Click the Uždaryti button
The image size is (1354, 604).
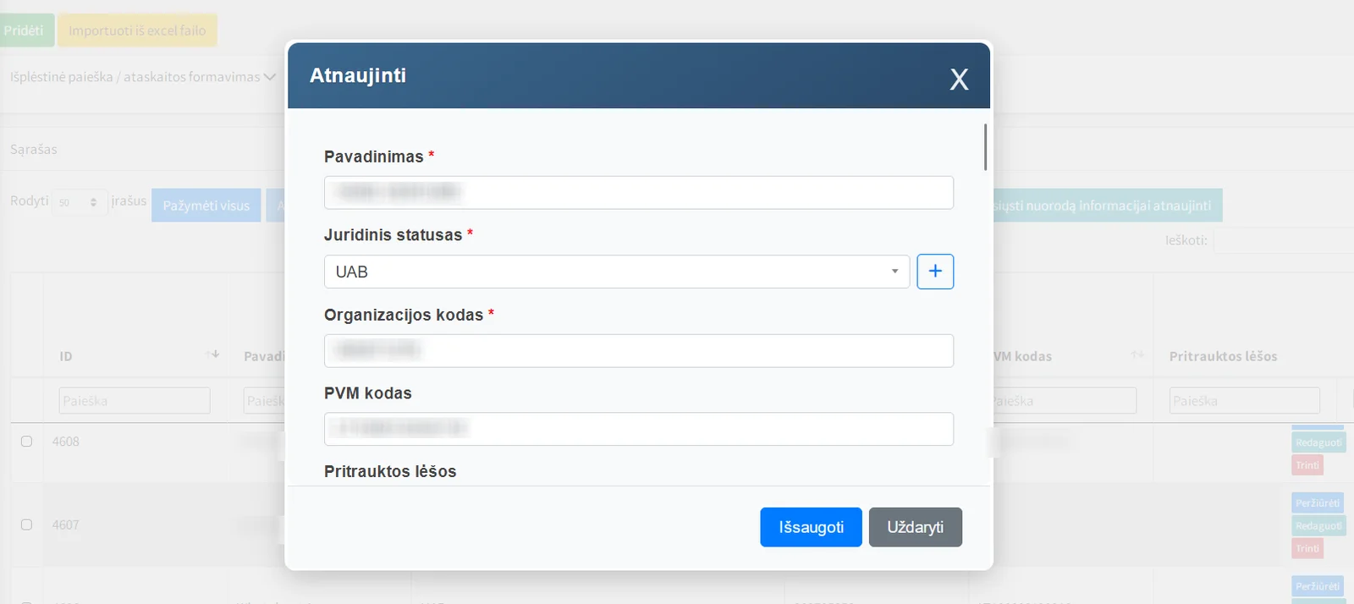(915, 527)
